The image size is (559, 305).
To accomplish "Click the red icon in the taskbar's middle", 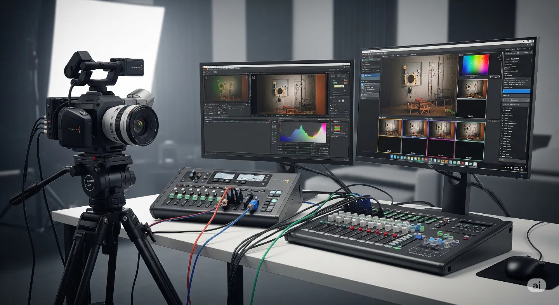I will tap(426, 159).
